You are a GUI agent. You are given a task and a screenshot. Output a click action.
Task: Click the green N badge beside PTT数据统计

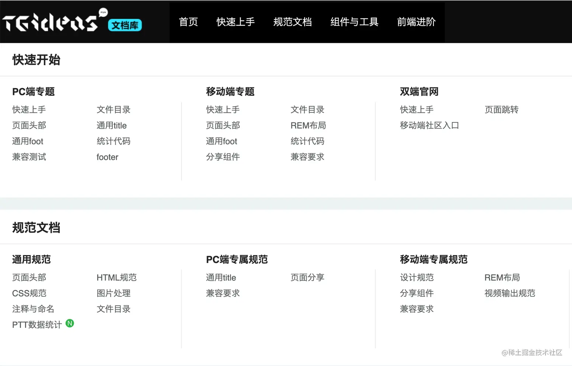click(70, 323)
